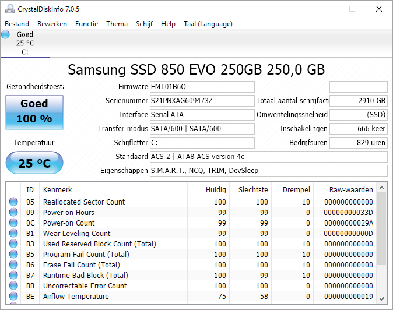The height and width of the screenshot is (310, 393).
Task: Open the Thema menu
Action: tap(117, 24)
